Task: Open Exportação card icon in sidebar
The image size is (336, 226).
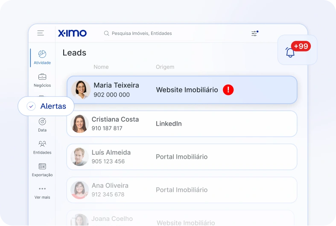Action: coord(42,166)
